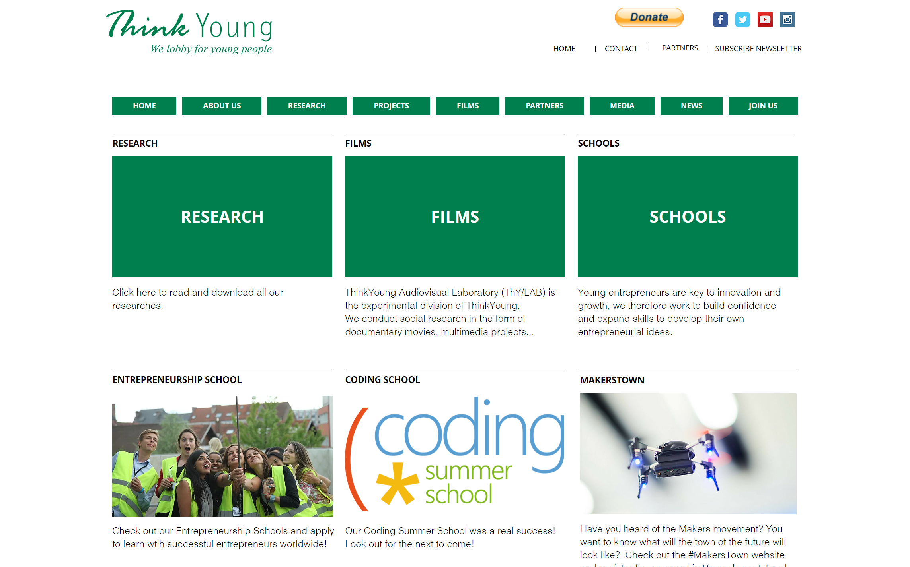Image resolution: width=910 pixels, height=567 pixels.
Task: Open FILMS in green navigation bar
Action: point(468,106)
